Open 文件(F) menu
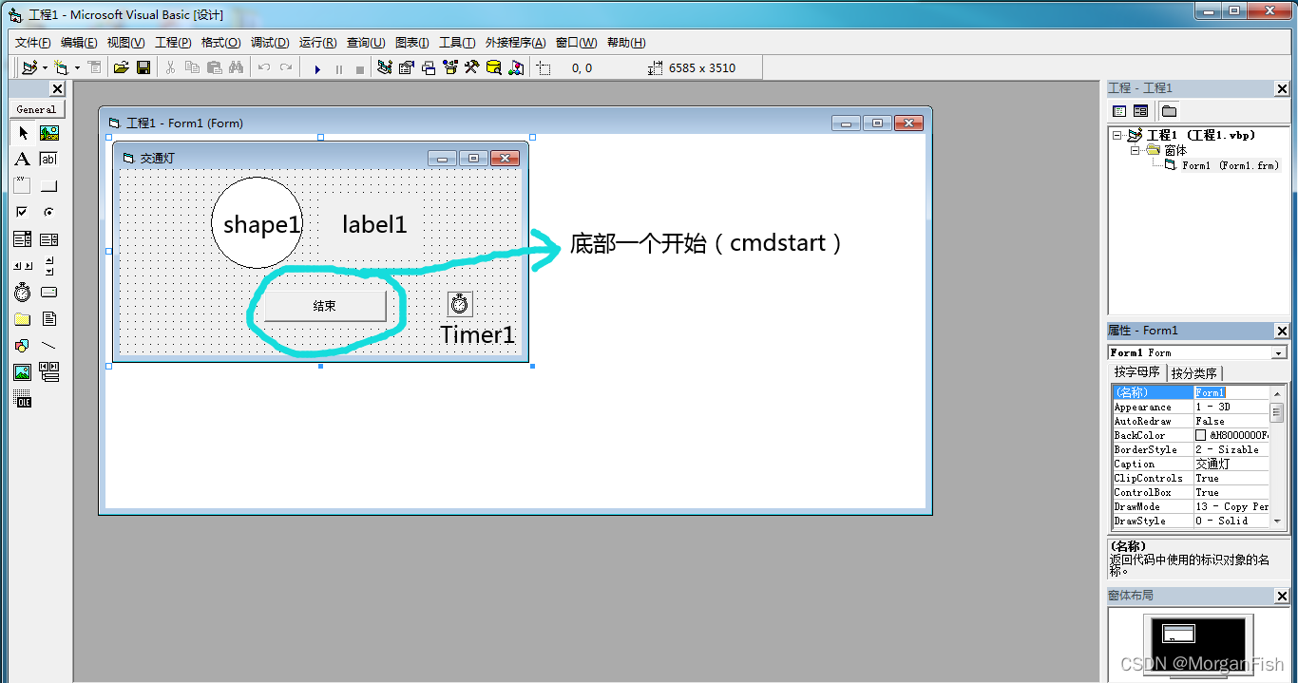Viewport: 1298px width, 683px height. coord(33,43)
